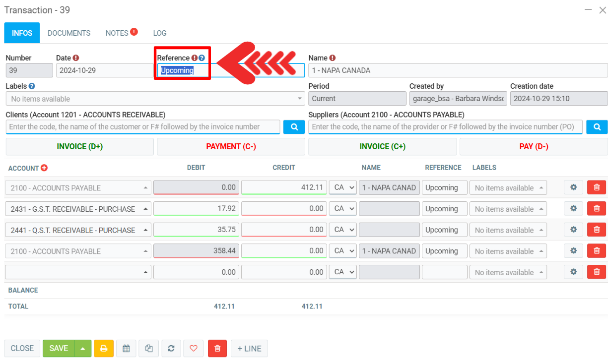The image size is (608, 360).
Task: Open gear settings for G.S.T. Receivable line
Action: tap(573, 209)
